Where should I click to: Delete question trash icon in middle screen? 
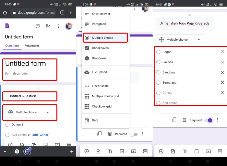(110, 134)
